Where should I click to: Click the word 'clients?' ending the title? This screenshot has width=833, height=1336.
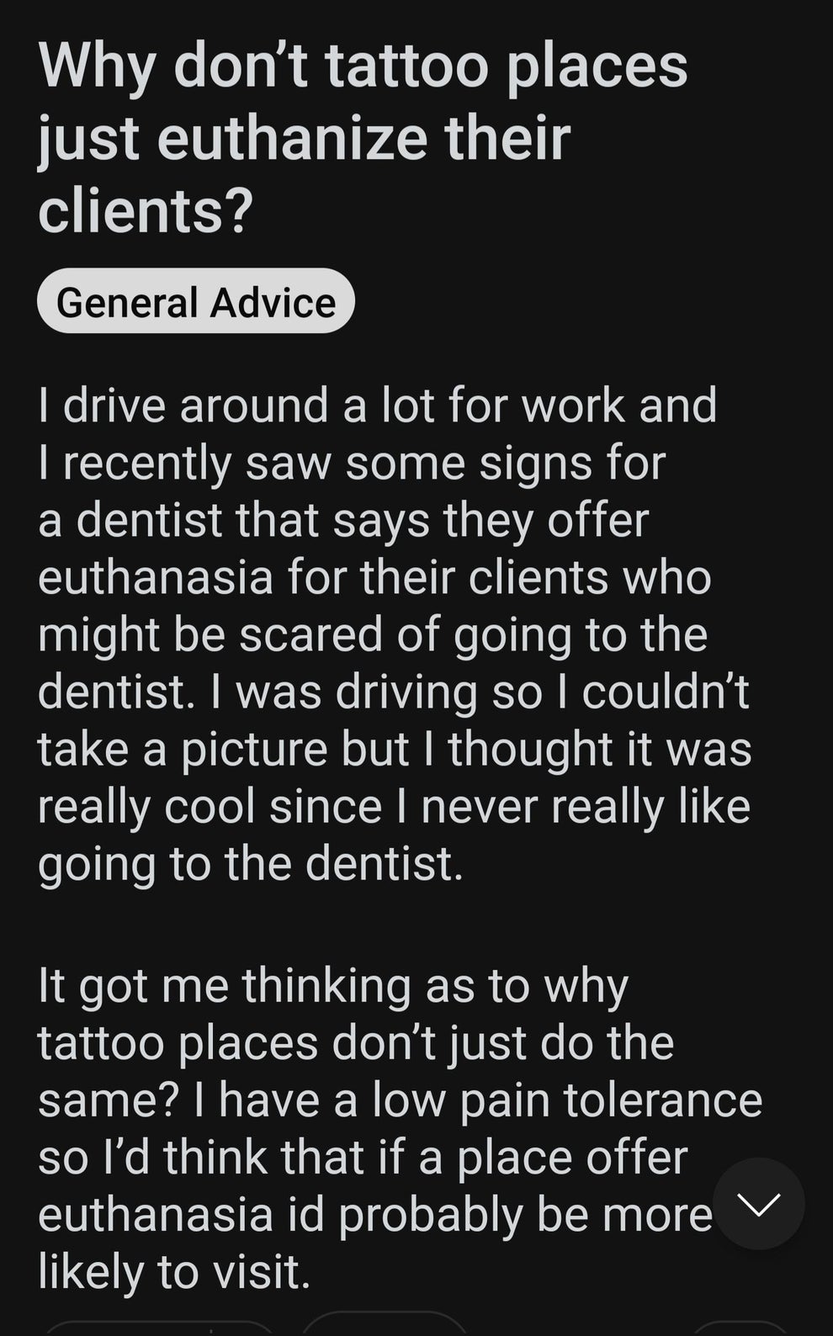[x=145, y=210]
